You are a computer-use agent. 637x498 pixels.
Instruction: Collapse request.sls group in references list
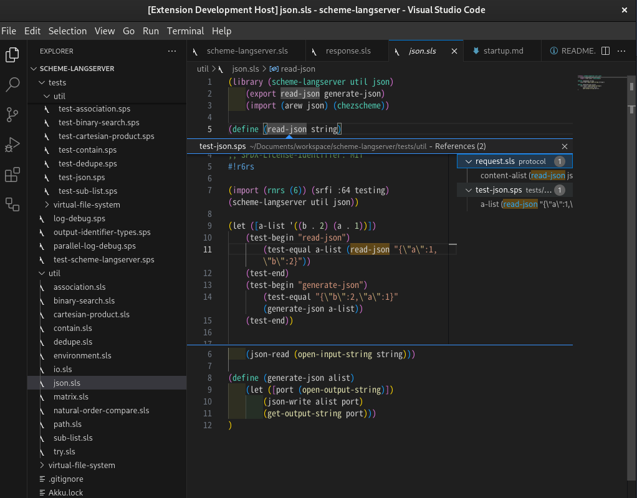[469, 161]
